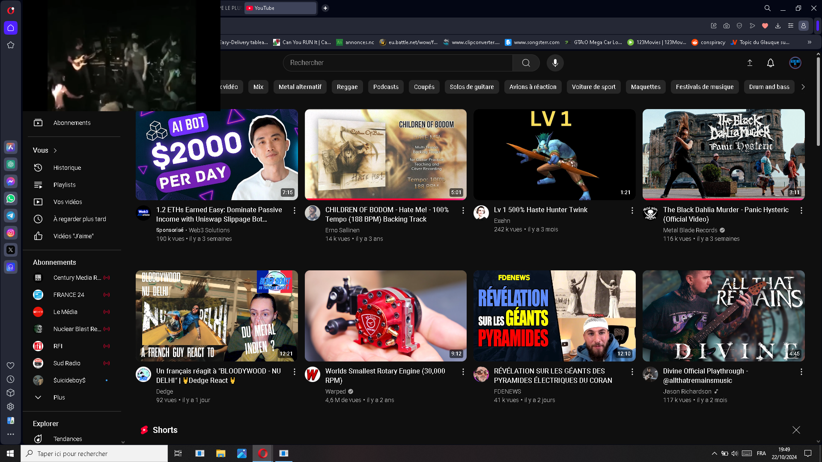Open the Dedge channel name link

click(164, 391)
